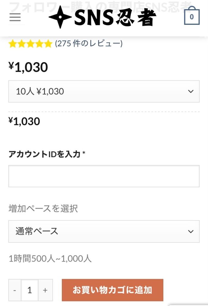This screenshot has height=306, width=208.
Task: Click the ¥1,030 subtotal below the divider
Action: [24, 121]
